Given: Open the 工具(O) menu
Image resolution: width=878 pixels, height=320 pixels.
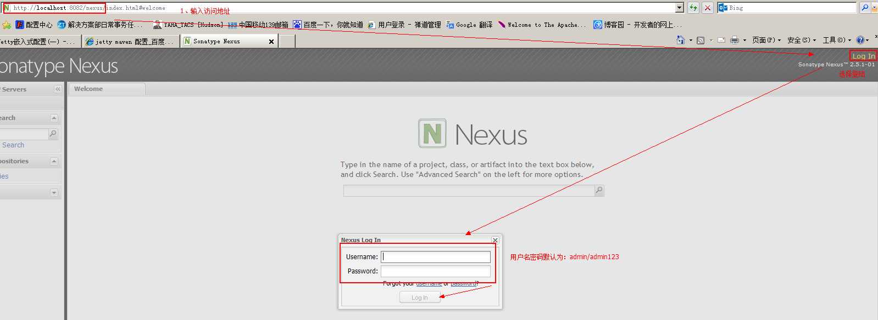Looking at the screenshot, I should pos(837,40).
